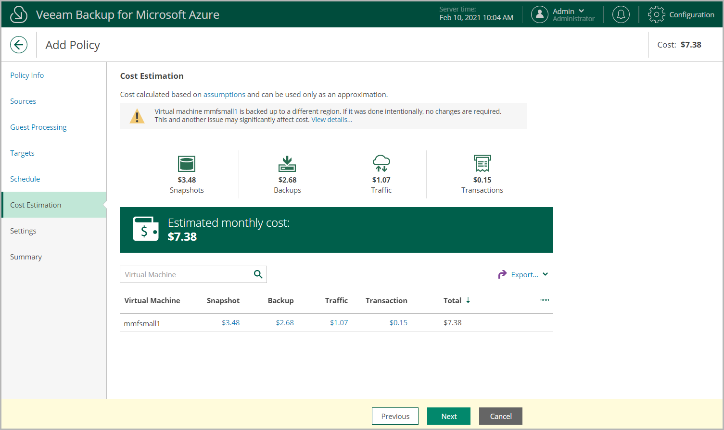
Task: Toggle Total column sort arrow
Action: pos(468,300)
